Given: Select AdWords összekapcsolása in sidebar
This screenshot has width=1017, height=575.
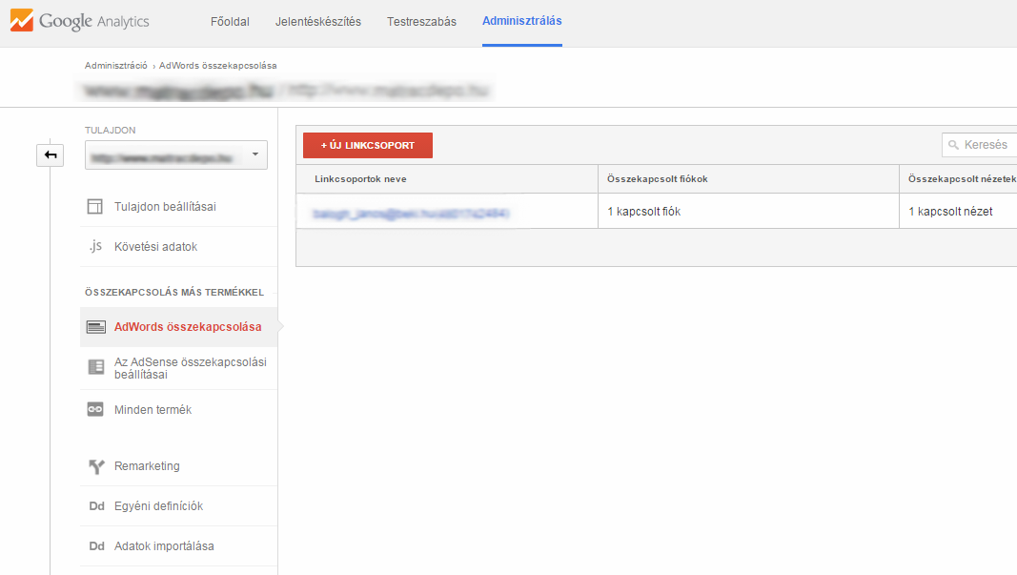Looking at the screenshot, I should [188, 327].
